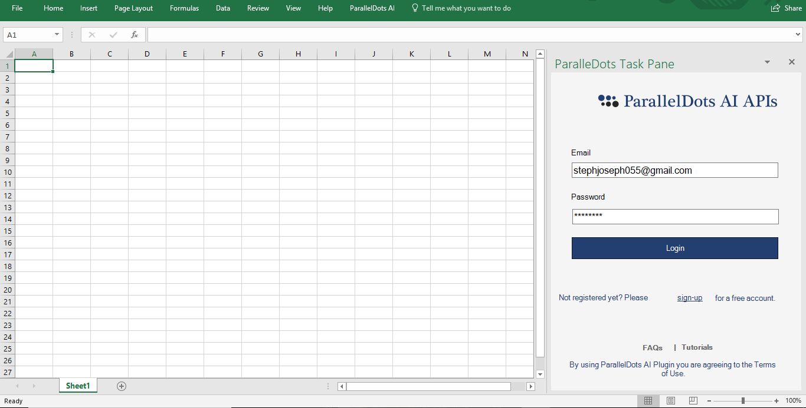Open the File menu
The height and width of the screenshot is (408, 806).
17,8
